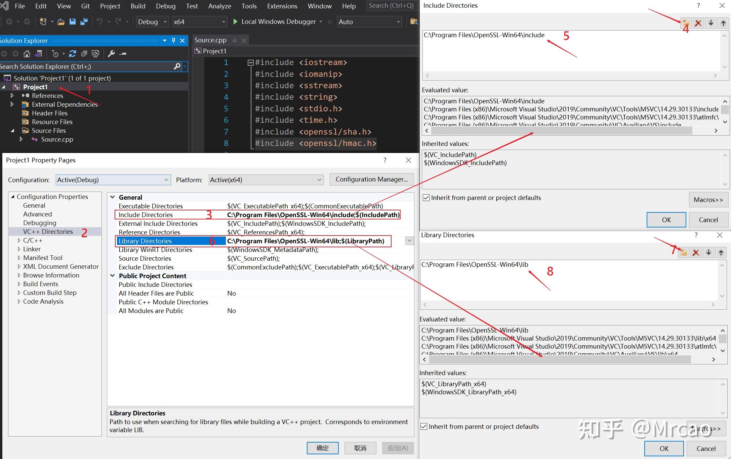Screen dimensions: 731x459
Task: Click OK in Include Directories dialog
Action: 666,220
